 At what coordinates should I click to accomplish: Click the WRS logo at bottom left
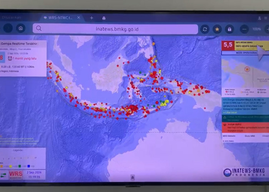point(16,174)
